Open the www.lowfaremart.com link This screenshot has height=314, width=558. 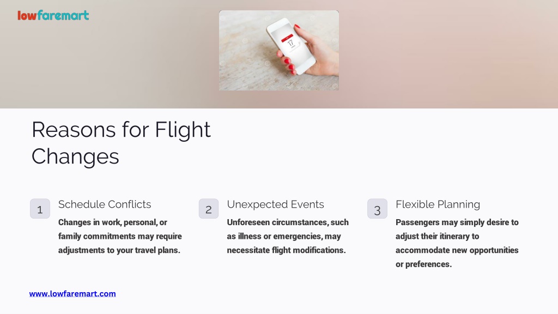coord(72,294)
